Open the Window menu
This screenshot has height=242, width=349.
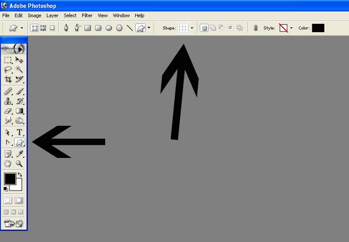[121, 16]
